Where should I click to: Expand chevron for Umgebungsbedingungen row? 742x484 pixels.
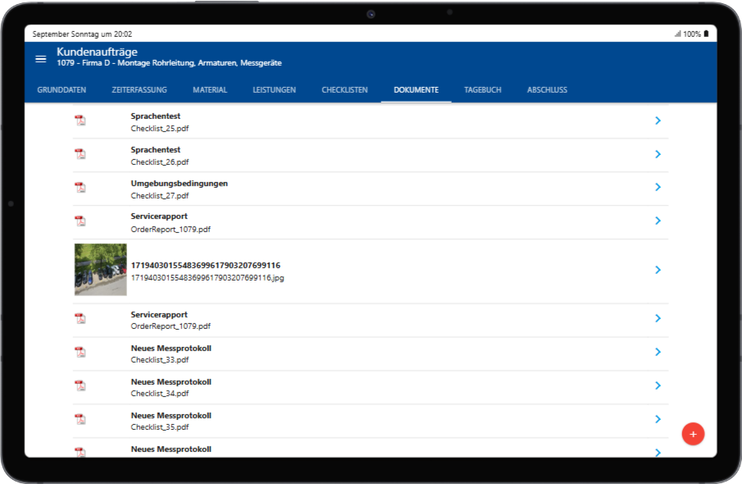pos(658,187)
